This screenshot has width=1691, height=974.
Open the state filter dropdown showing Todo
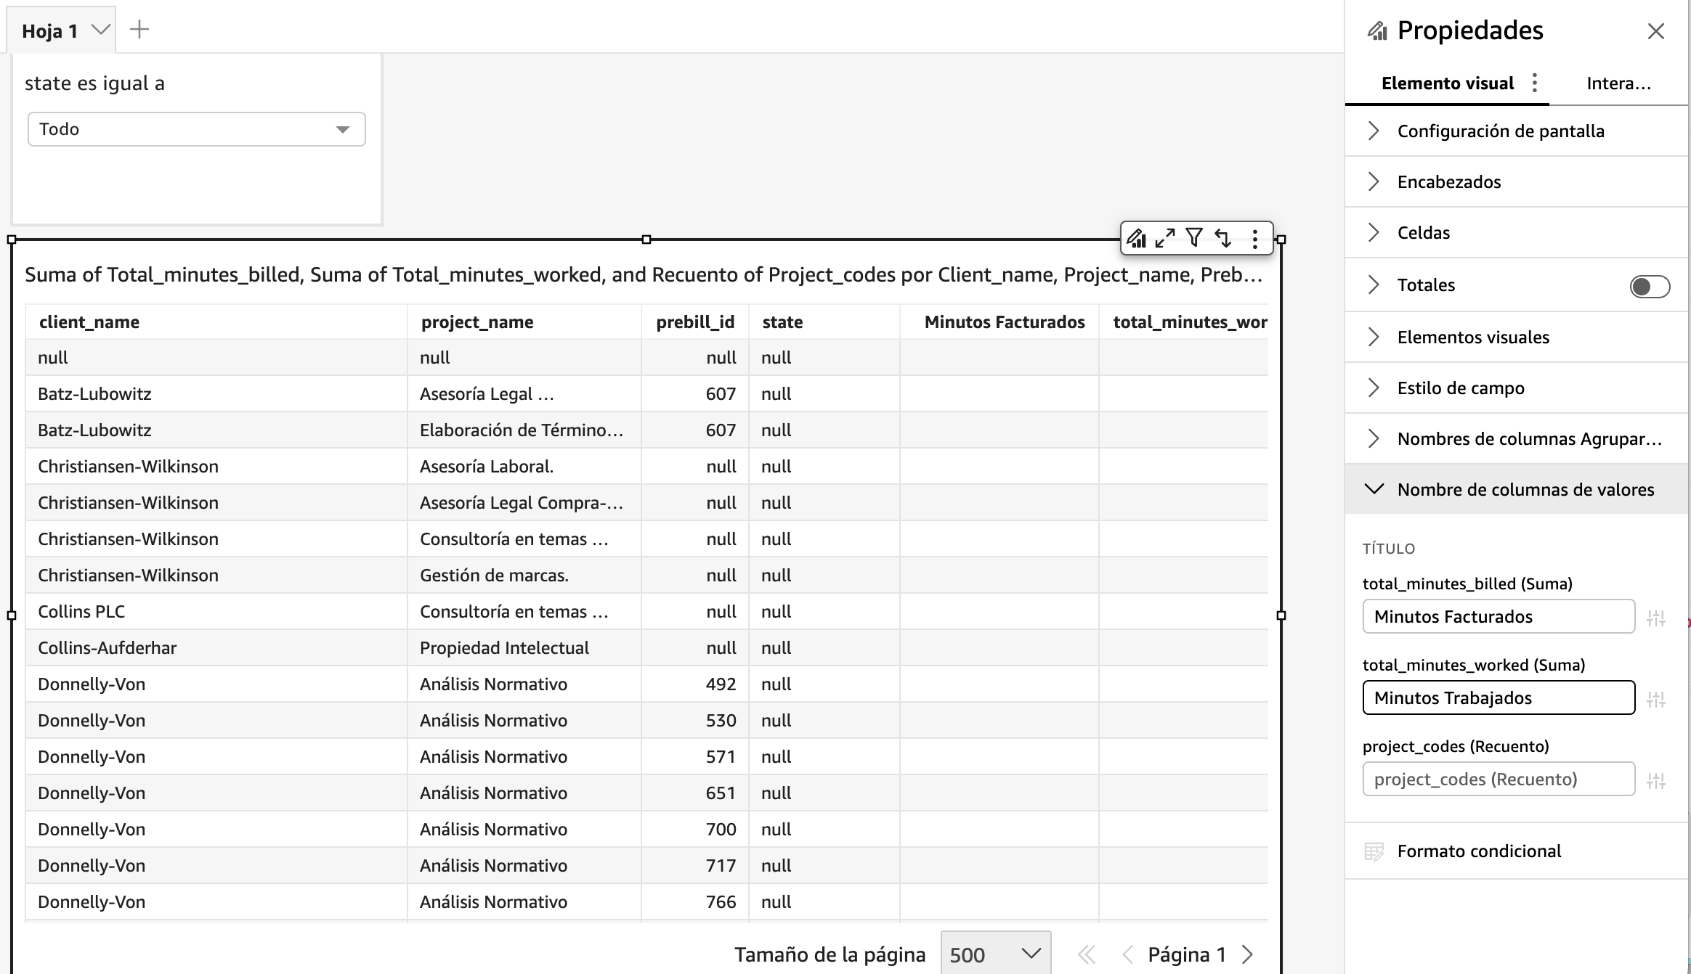pos(196,129)
